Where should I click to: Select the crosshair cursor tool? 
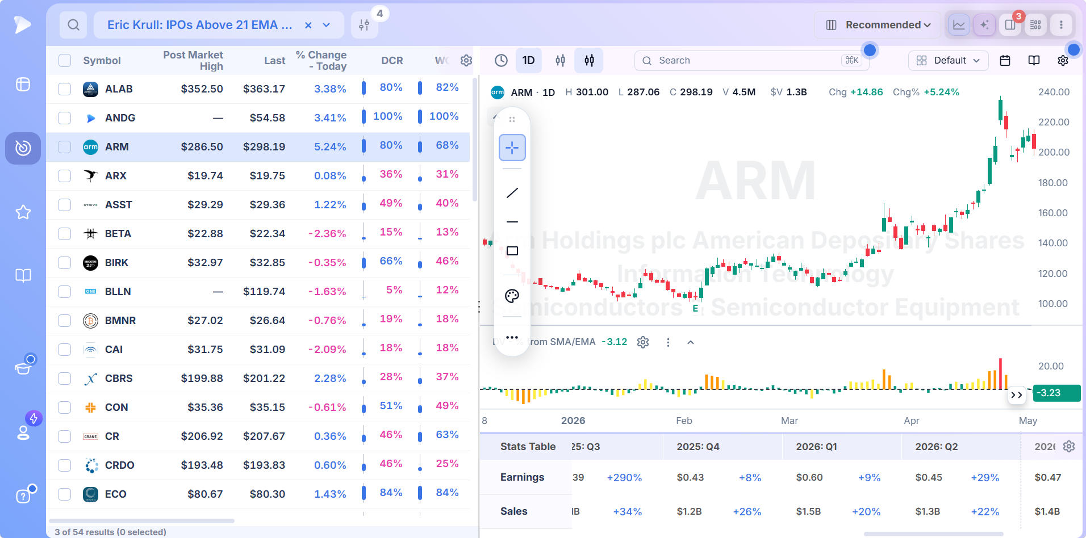click(x=512, y=148)
